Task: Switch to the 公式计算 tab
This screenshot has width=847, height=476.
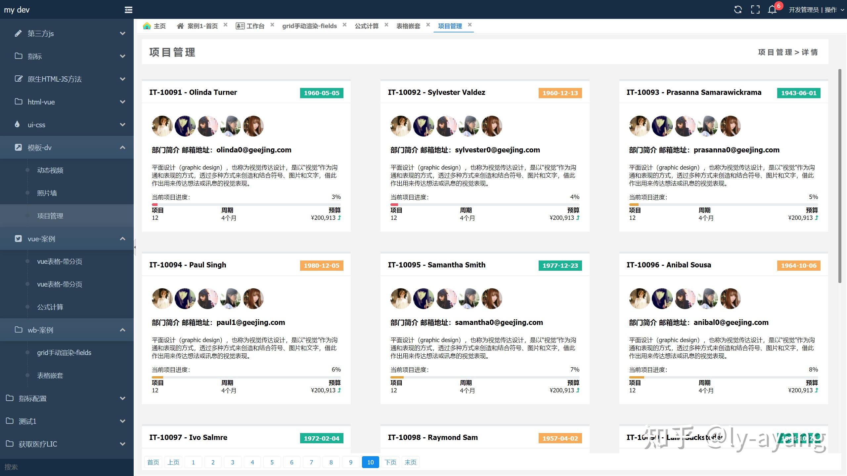Action: [366, 26]
